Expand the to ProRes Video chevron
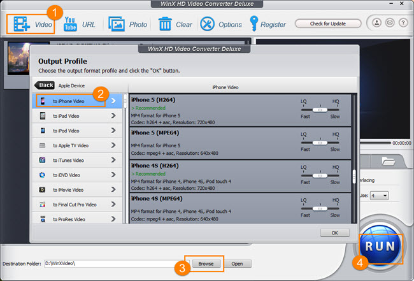 (113, 219)
